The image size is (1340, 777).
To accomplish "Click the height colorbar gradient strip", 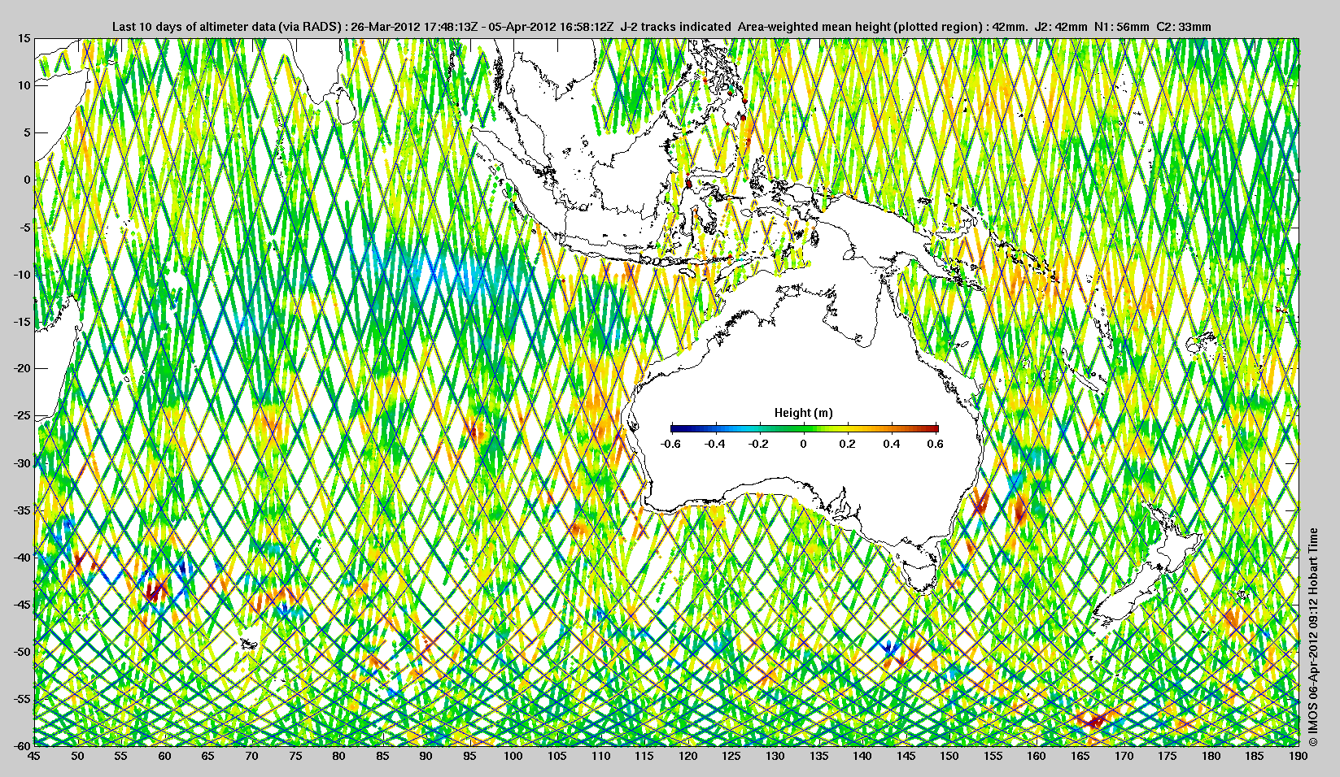I will (804, 428).
